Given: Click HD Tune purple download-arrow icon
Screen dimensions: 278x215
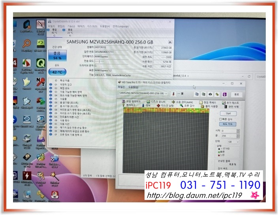Looking at the screenshot, I should pos(225,94).
